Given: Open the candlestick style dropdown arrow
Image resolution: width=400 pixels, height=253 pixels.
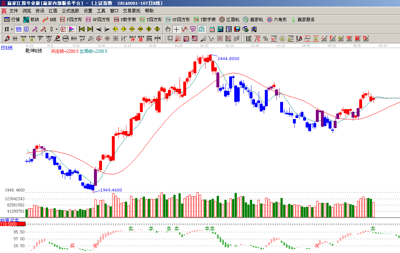Looking at the screenshot, I should pyautogui.click(x=56, y=29).
